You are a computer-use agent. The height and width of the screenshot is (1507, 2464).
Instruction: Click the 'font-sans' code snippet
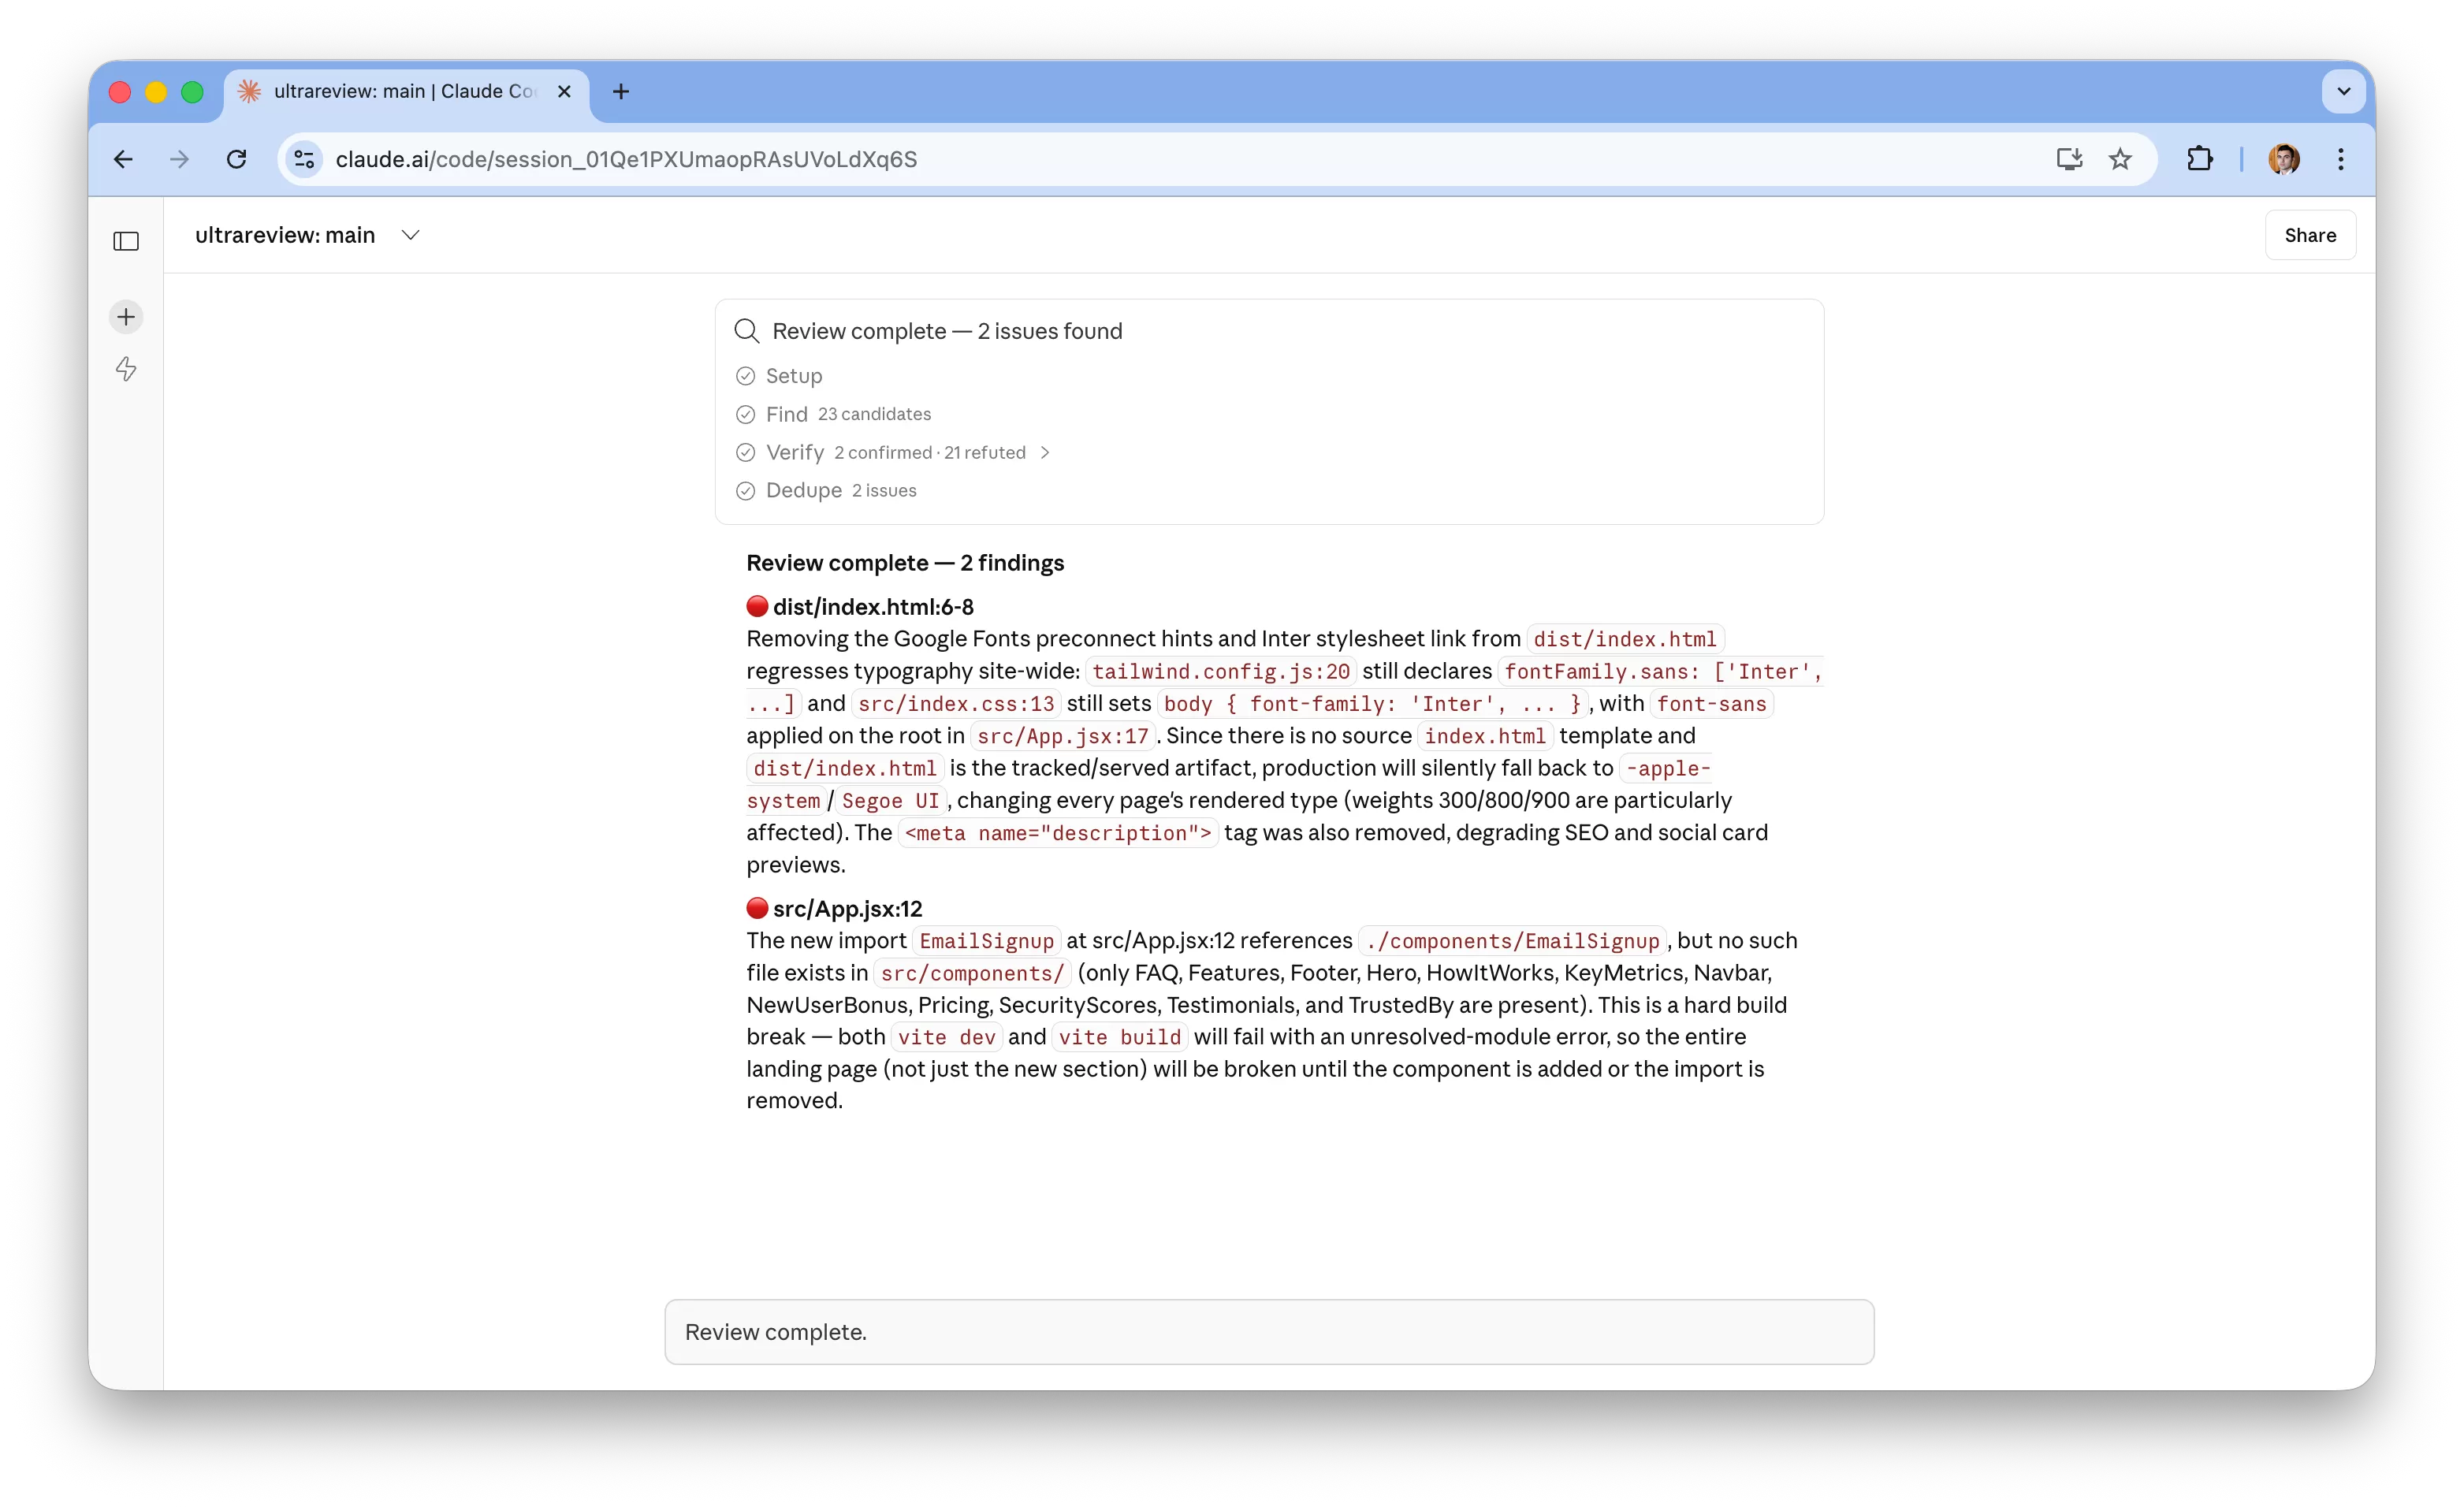pos(1711,704)
